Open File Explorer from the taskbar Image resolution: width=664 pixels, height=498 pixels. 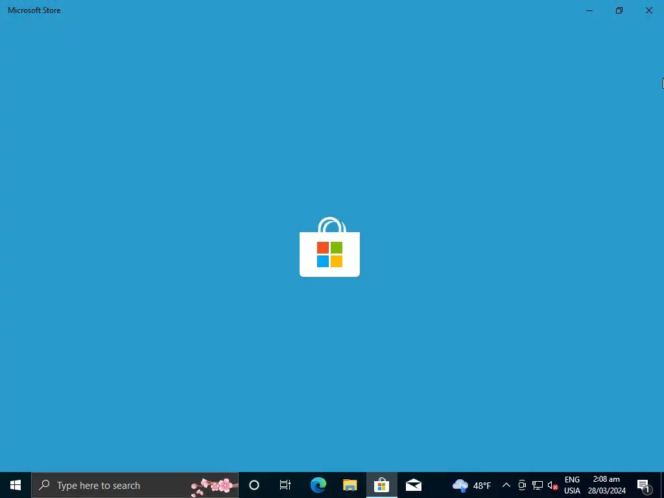[x=350, y=485]
